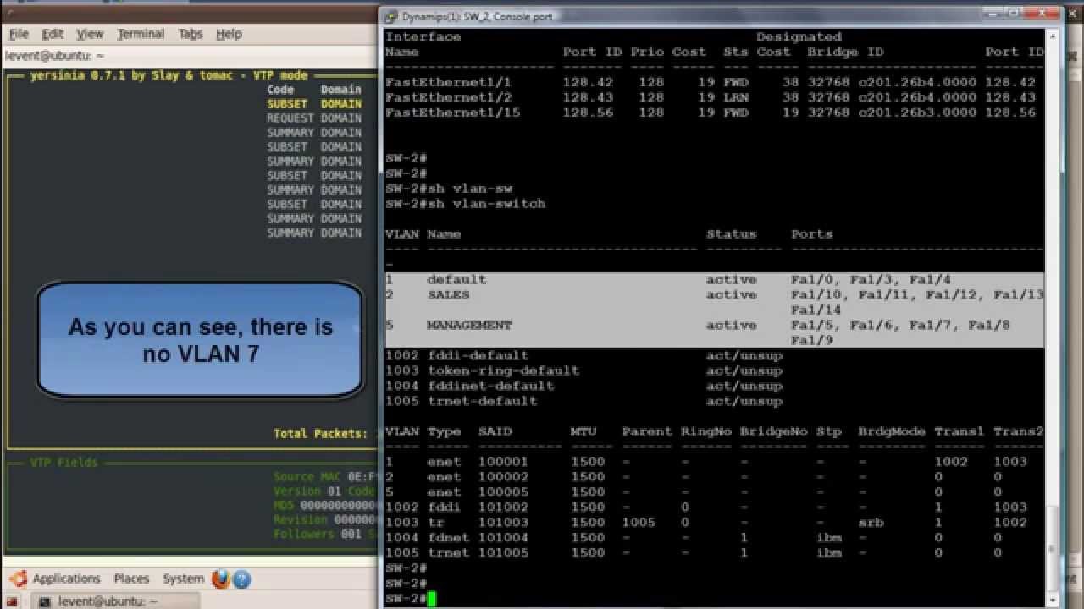Open the Ubuntu Applications menu
This screenshot has width=1084, height=609.
[66, 579]
